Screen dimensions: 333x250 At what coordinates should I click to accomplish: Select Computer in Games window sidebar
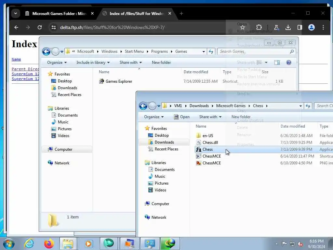click(x=63, y=149)
